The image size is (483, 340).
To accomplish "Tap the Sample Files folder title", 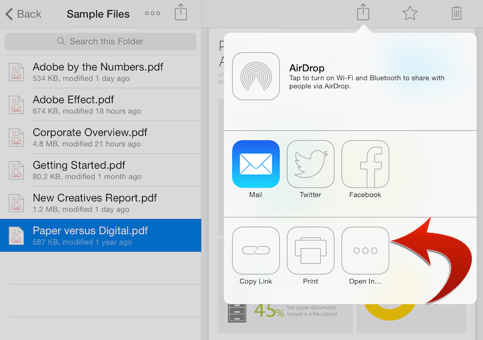I will coord(98,14).
